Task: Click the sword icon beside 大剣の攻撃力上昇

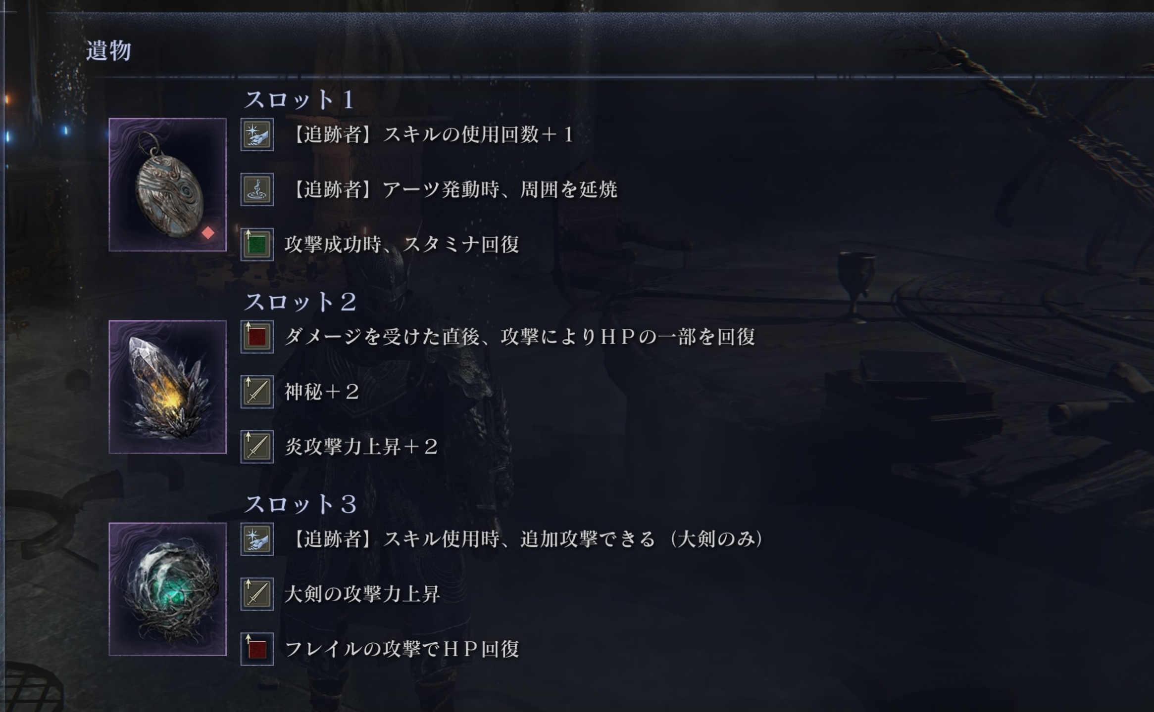Action: [257, 594]
